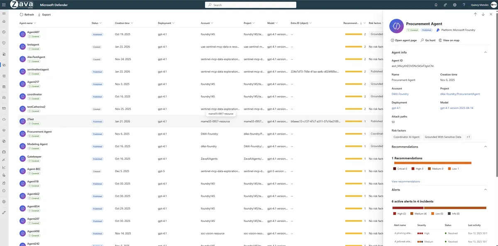The width and height of the screenshot is (498, 246).
Task: Open the D4AI-Foundry account link
Action: point(400,94)
